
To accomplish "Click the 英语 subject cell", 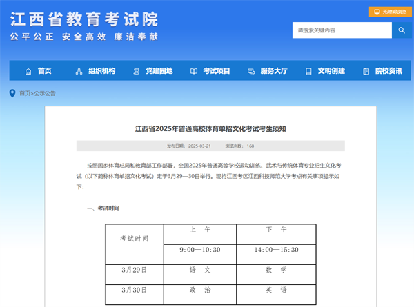I will point(276,295).
